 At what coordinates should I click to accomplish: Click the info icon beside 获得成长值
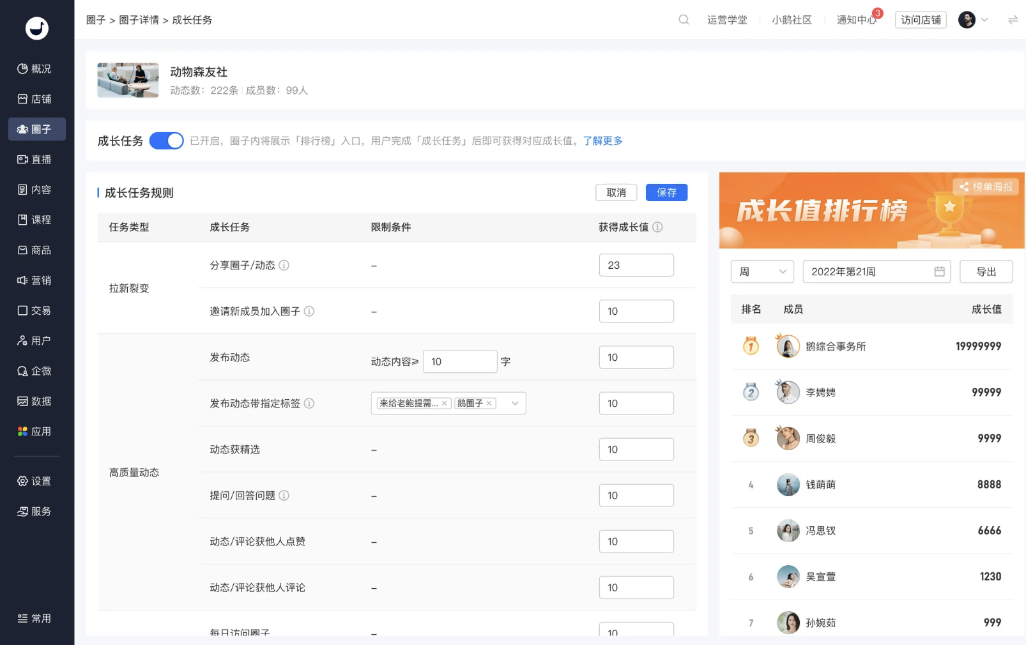click(x=657, y=227)
